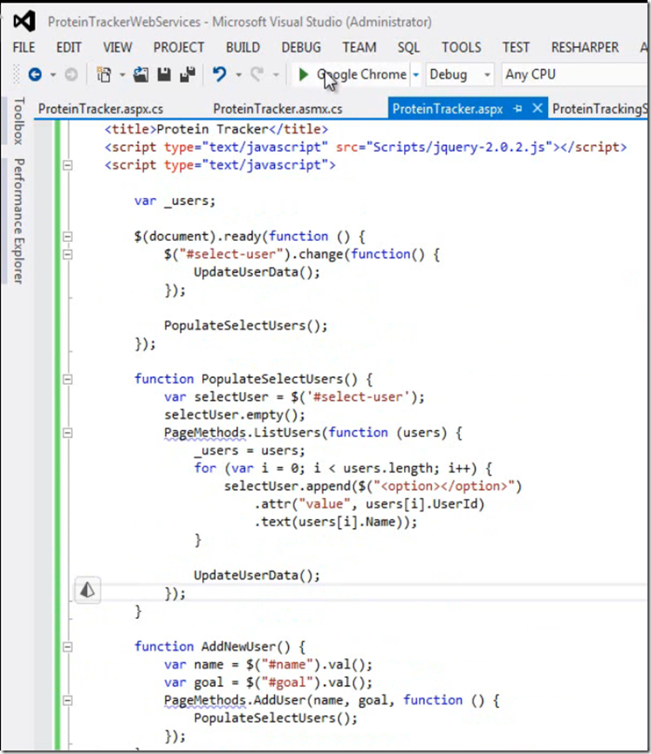The image size is (651, 754).
Task: Click the Google Chrome start button label
Action: [x=361, y=74]
